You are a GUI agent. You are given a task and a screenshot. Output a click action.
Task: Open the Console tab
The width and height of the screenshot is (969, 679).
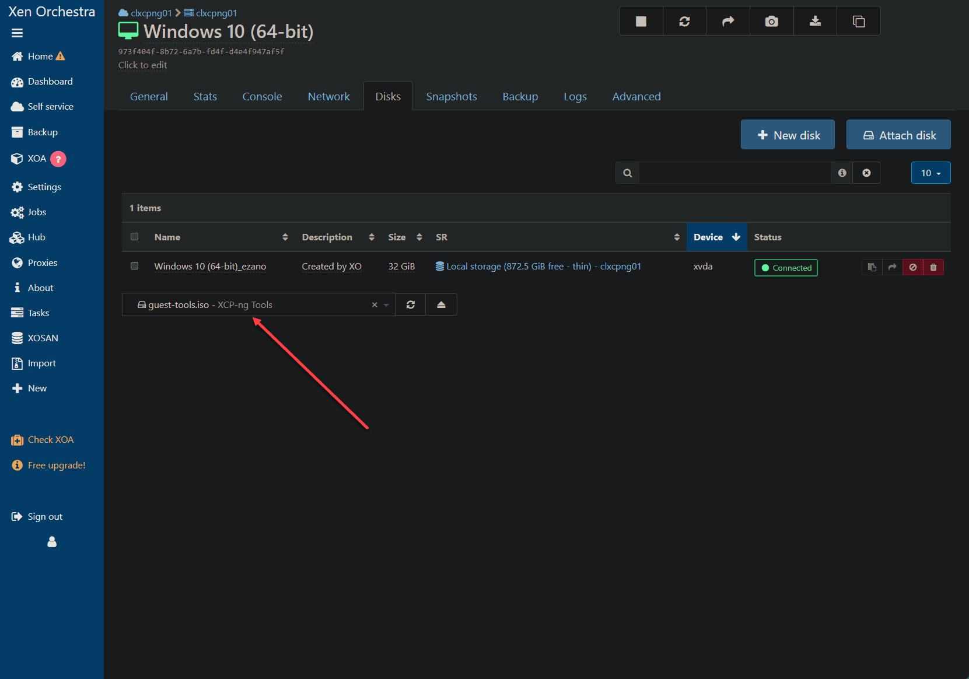262,96
